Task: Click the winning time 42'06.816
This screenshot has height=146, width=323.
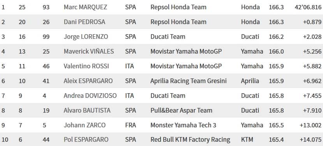Action: (308, 7)
